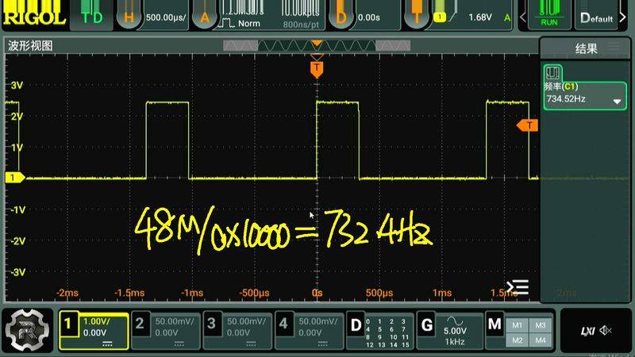Open delay D settings badge
Image resolution: width=635 pixels, height=357 pixels.
coord(341,17)
